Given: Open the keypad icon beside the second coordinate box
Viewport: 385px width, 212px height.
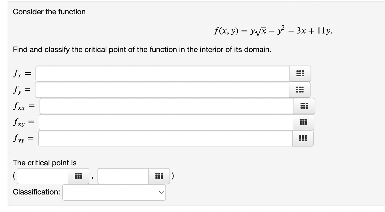Looking at the screenshot, I should coord(159,176).
